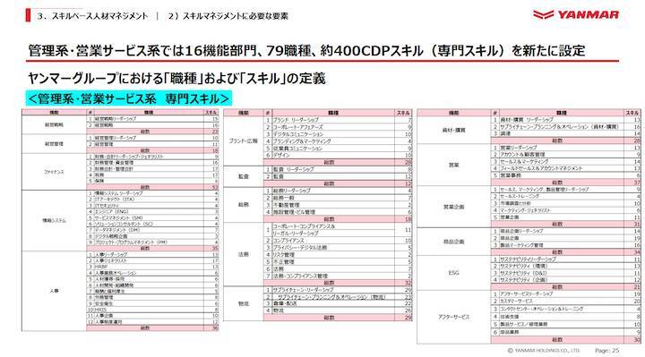The width and height of the screenshot is (645, 357).
Task: Select the 'セールス&マーケティング' row
Action: click(x=566, y=161)
